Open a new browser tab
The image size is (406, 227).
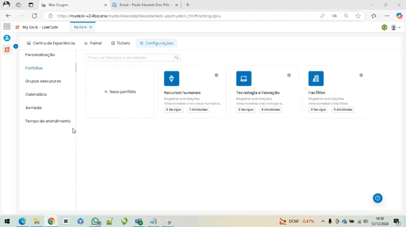[x=188, y=5]
